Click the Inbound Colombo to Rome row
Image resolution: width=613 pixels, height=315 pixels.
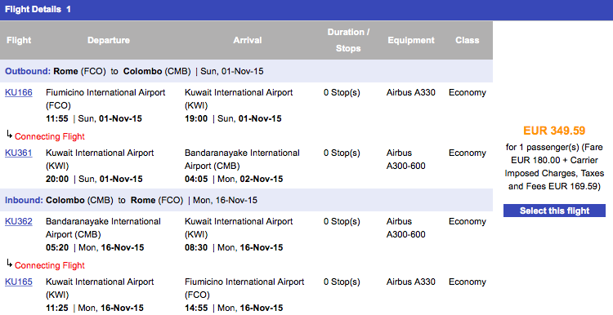246,200
